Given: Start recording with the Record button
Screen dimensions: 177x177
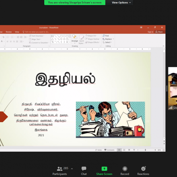Looking at the screenshot, I should [x=124, y=171].
